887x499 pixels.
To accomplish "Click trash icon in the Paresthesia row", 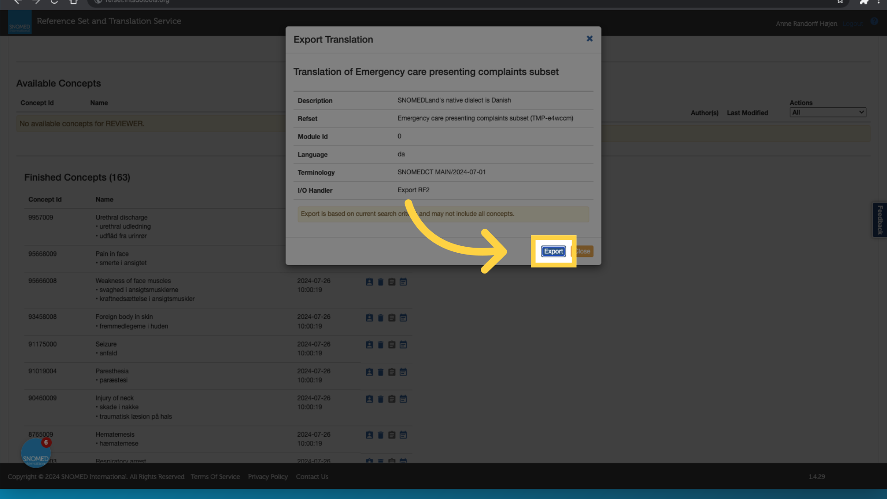I will point(381,372).
